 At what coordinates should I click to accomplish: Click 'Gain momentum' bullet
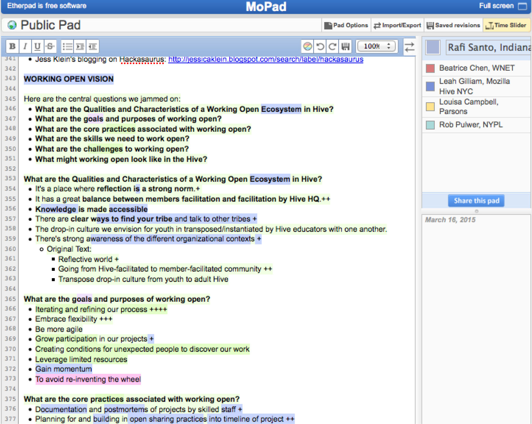[x=64, y=369]
